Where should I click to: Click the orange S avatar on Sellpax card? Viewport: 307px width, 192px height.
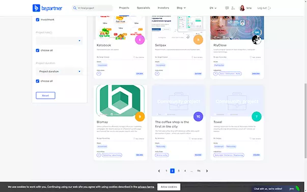pyautogui.click(x=198, y=40)
